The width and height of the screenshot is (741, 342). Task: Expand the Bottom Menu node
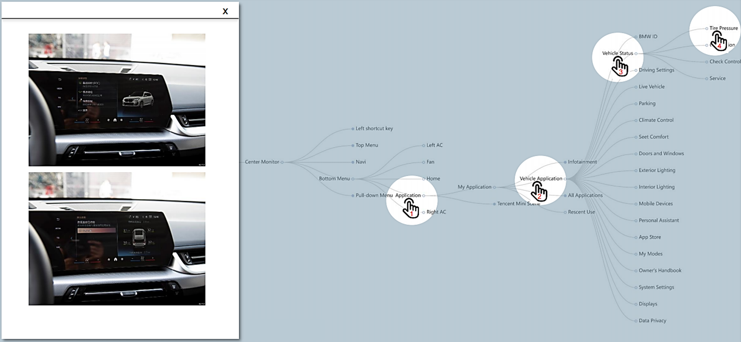[x=334, y=179]
